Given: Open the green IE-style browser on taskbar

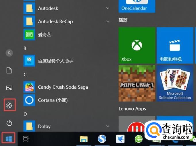Looking at the screenshot, I should (139, 139).
